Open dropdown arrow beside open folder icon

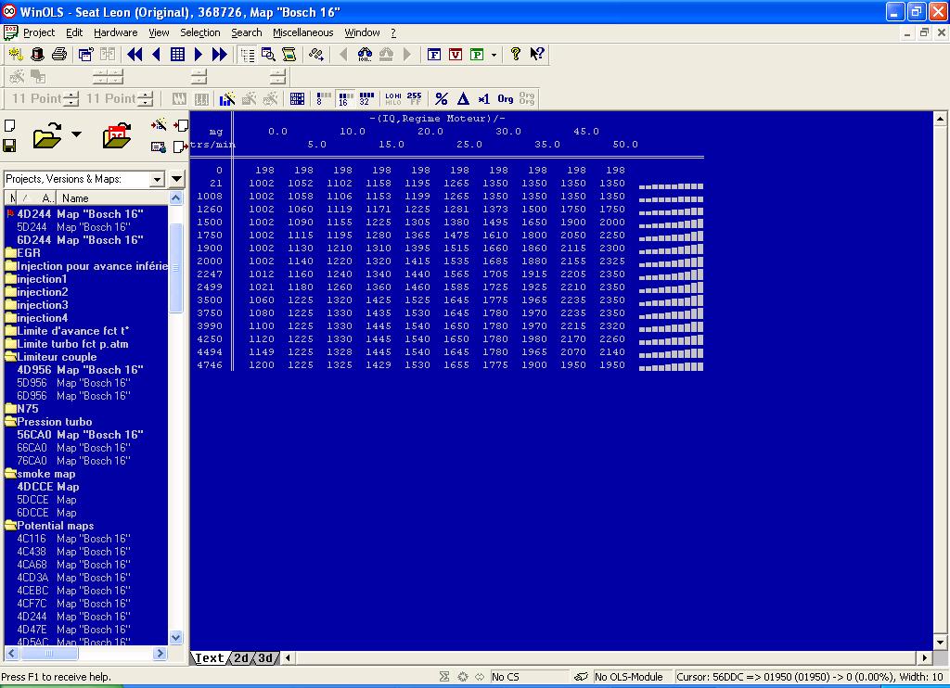click(76, 134)
